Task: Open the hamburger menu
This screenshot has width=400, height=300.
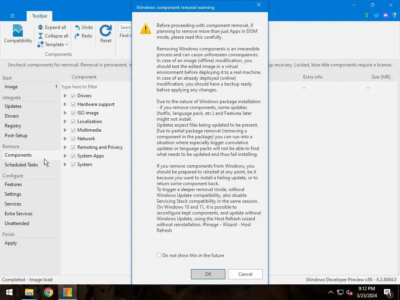Action: [12, 16]
